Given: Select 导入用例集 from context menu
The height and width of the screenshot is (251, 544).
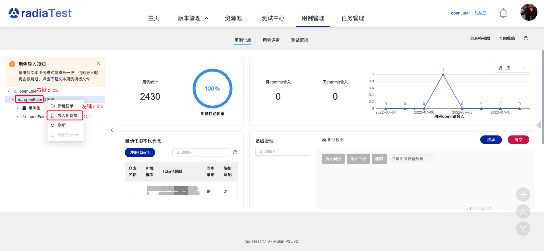Looking at the screenshot, I should coord(67,116).
